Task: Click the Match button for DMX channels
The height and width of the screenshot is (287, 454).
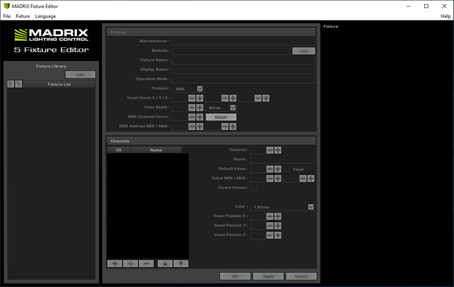Action: (221, 117)
